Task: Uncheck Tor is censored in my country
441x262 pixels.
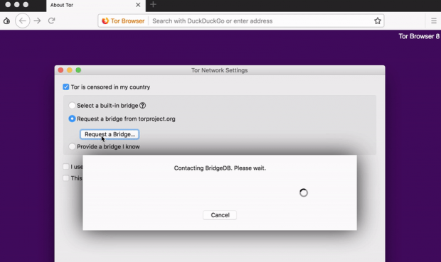Action: click(x=66, y=87)
